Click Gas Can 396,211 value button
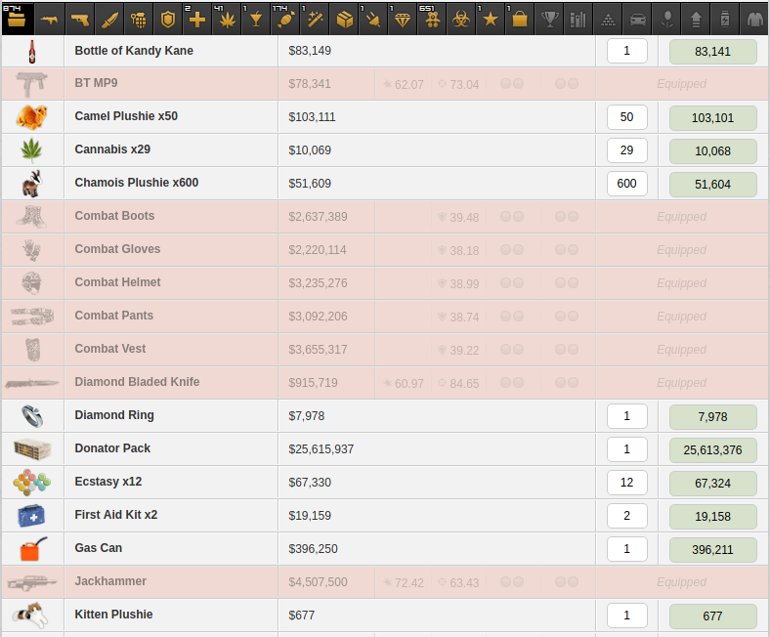770x637 pixels. pos(712,550)
